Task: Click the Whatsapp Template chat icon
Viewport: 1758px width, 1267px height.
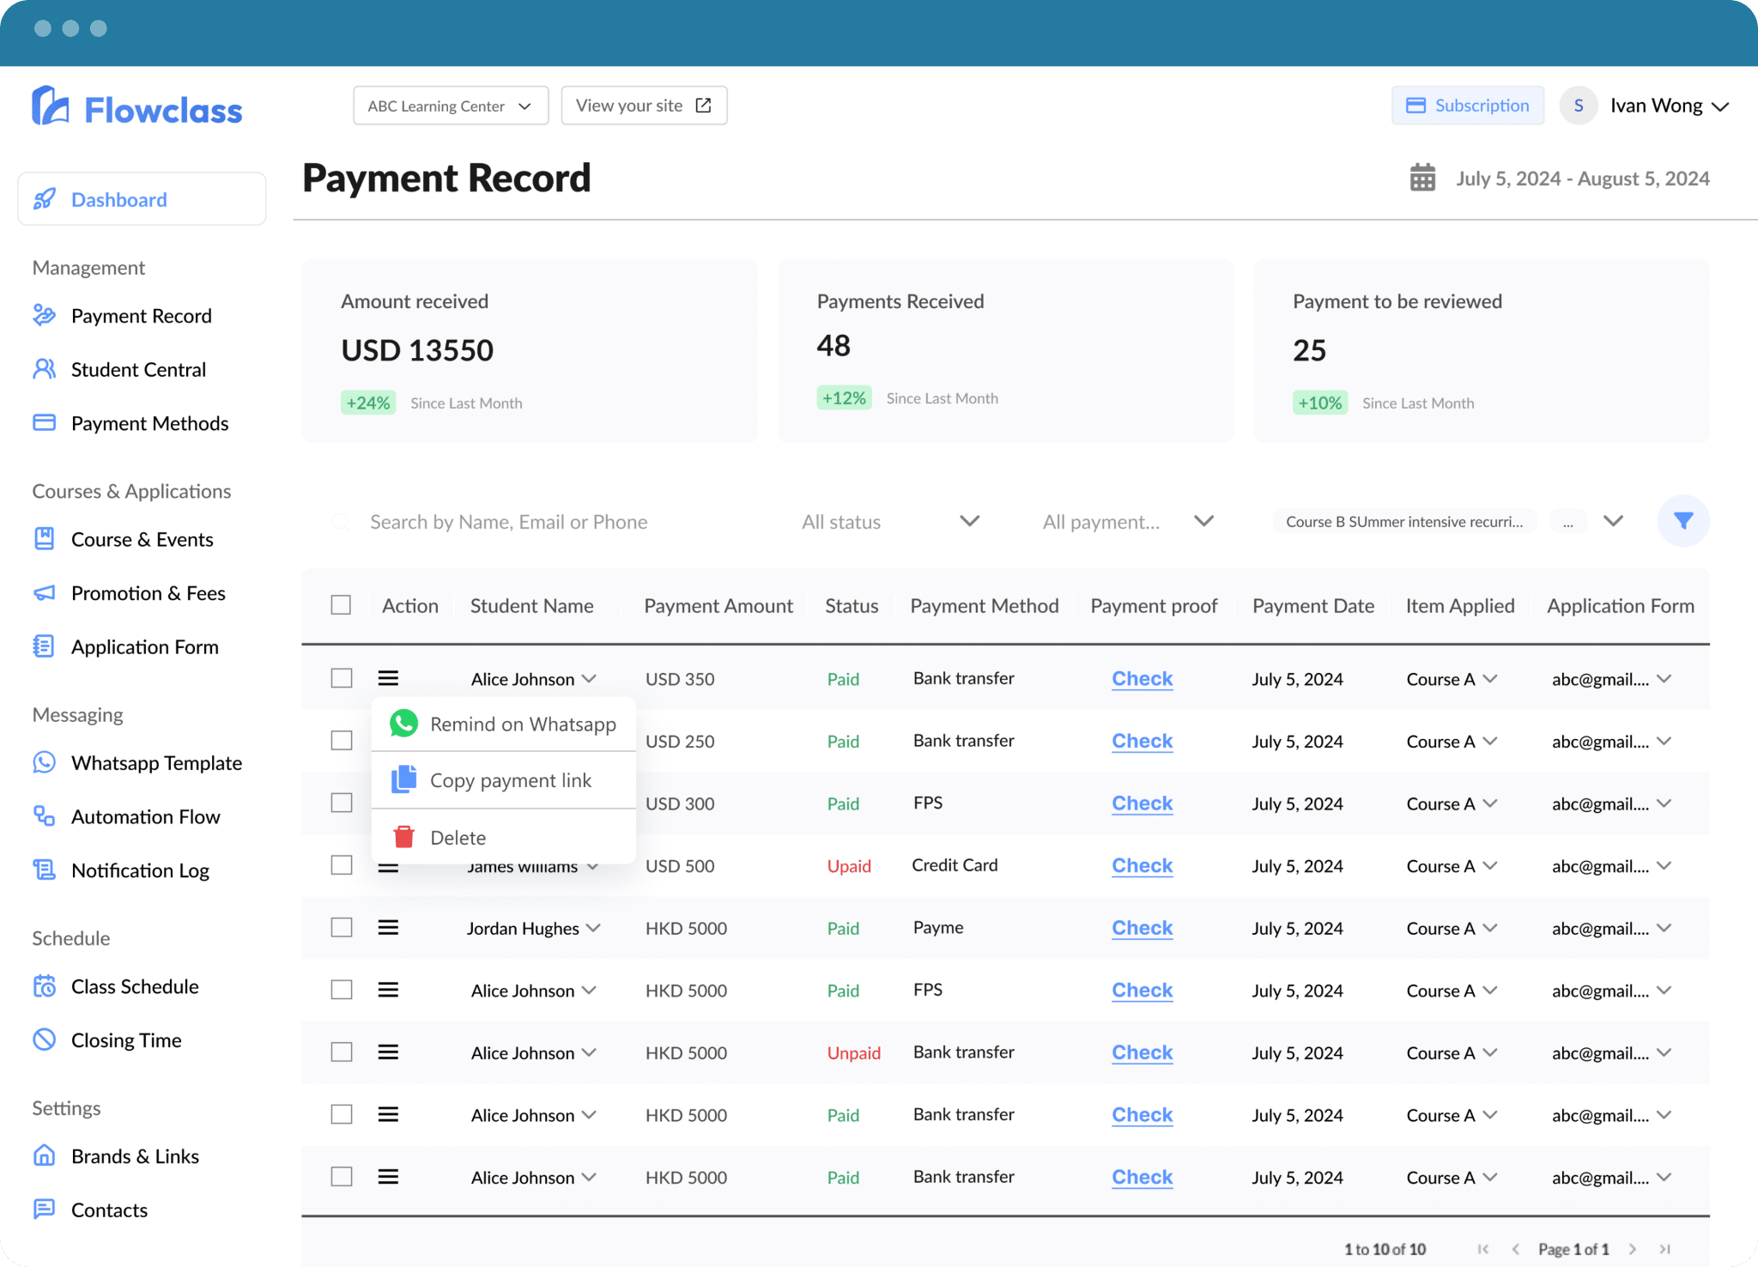Action: (44, 762)
